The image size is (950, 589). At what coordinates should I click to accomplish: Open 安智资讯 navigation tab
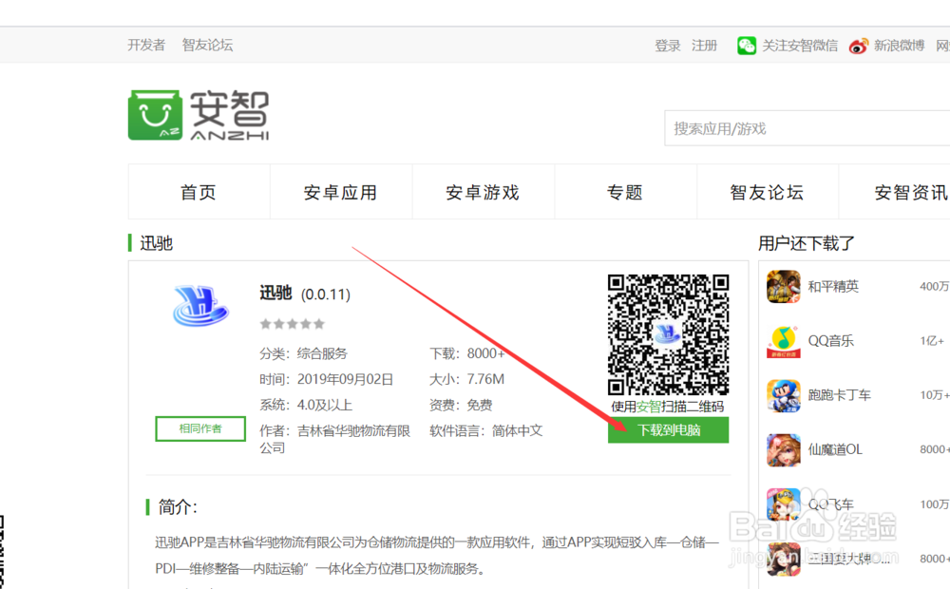[897, 192]
